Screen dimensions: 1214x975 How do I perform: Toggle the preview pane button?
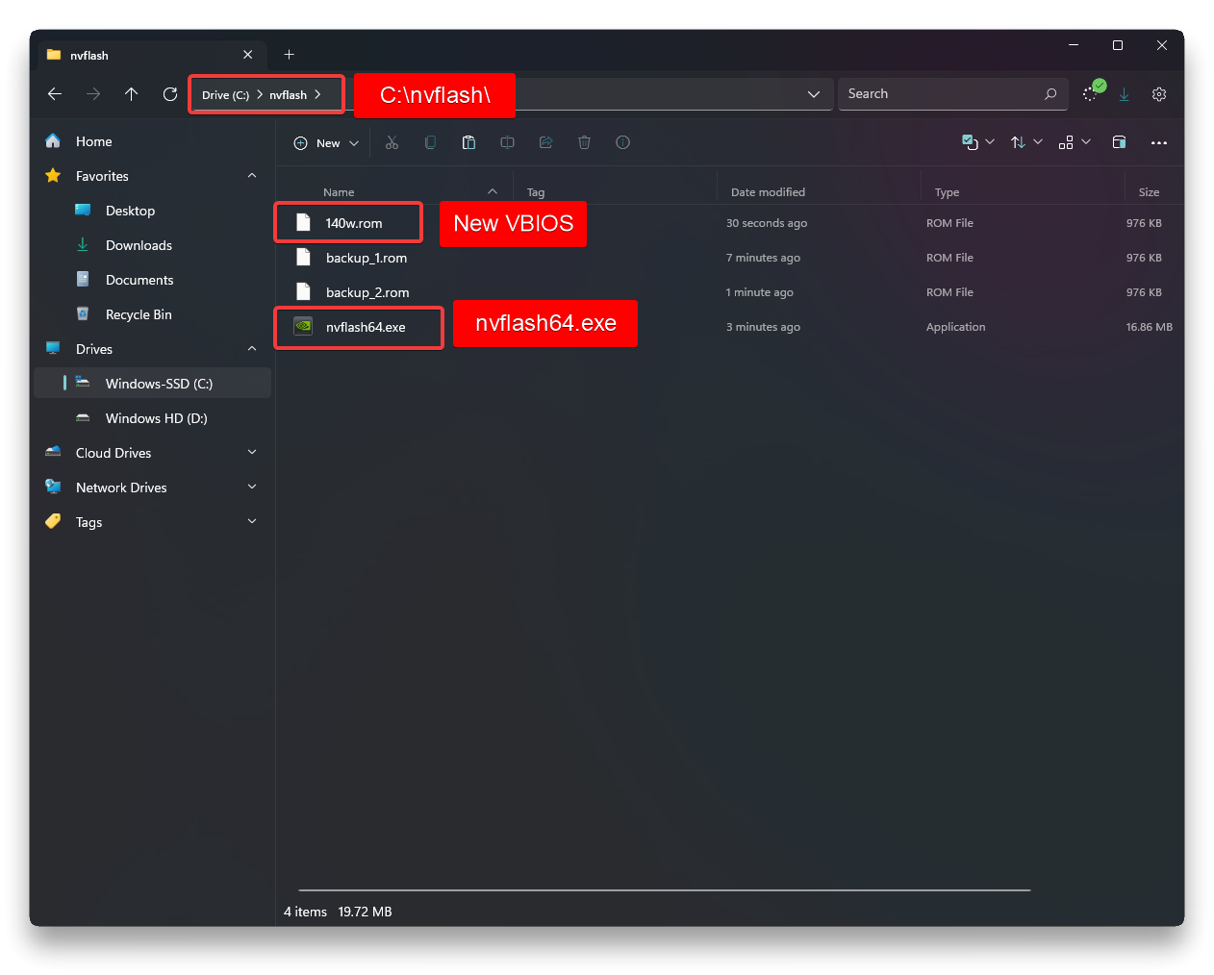click(1119, 142)
